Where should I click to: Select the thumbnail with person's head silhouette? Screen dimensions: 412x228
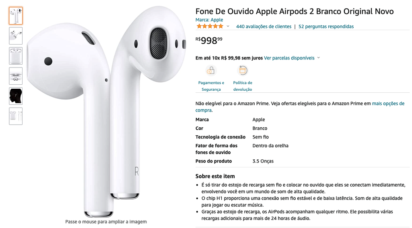[16, 96]
